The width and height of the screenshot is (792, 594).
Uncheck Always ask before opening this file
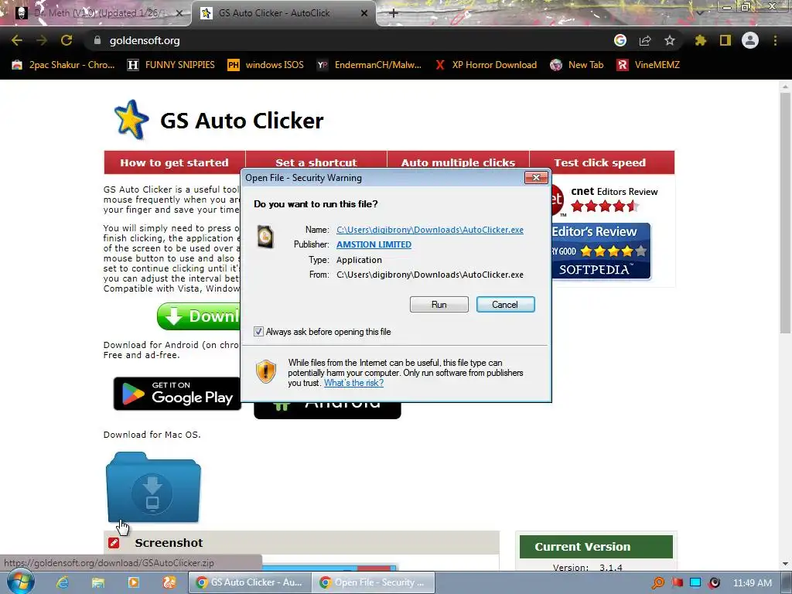point(258,332)
